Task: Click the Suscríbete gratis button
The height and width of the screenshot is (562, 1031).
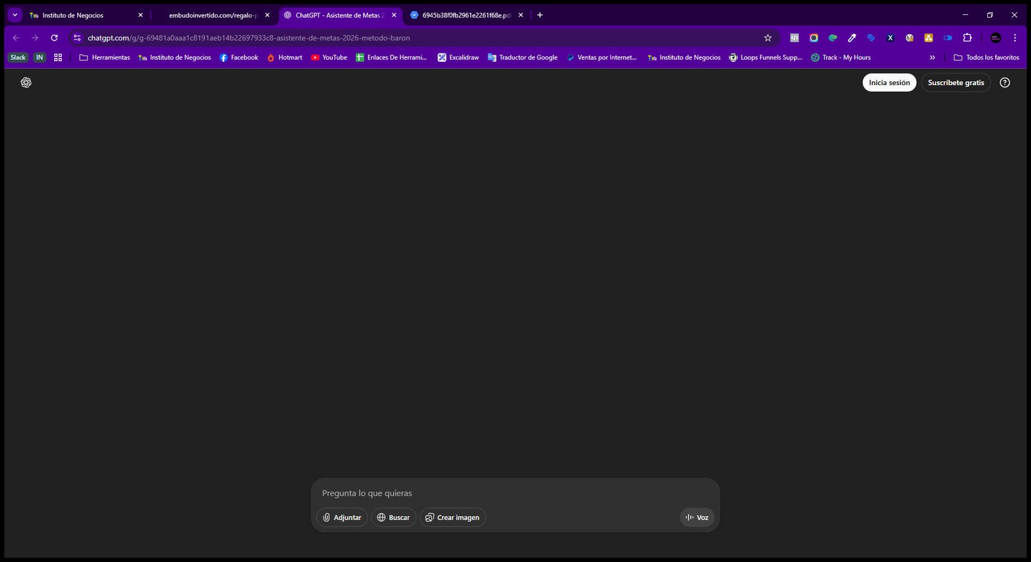Action: [x=956, y=82]
